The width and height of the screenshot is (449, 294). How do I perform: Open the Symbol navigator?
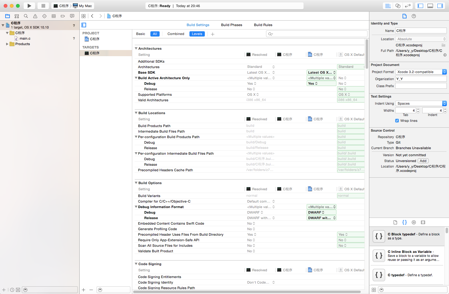[17, 16]
